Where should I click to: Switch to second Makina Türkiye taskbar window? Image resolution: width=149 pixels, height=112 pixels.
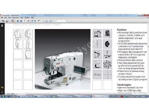coord(43,96)
